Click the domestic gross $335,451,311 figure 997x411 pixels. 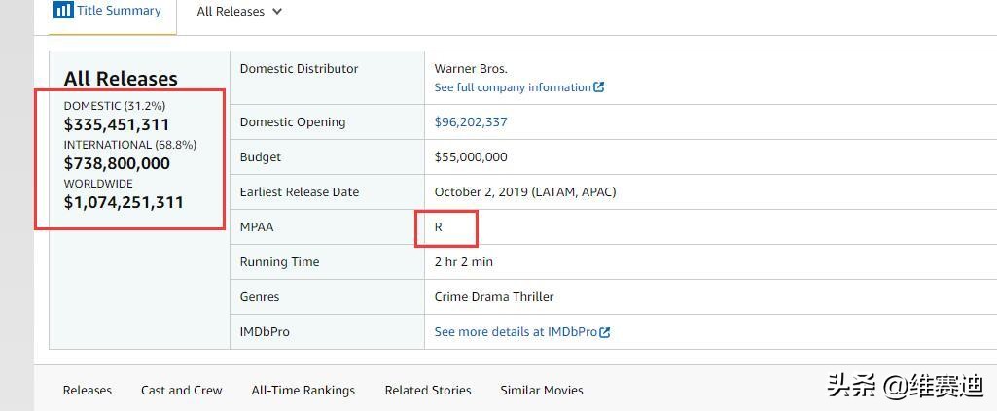pos(117,124)
